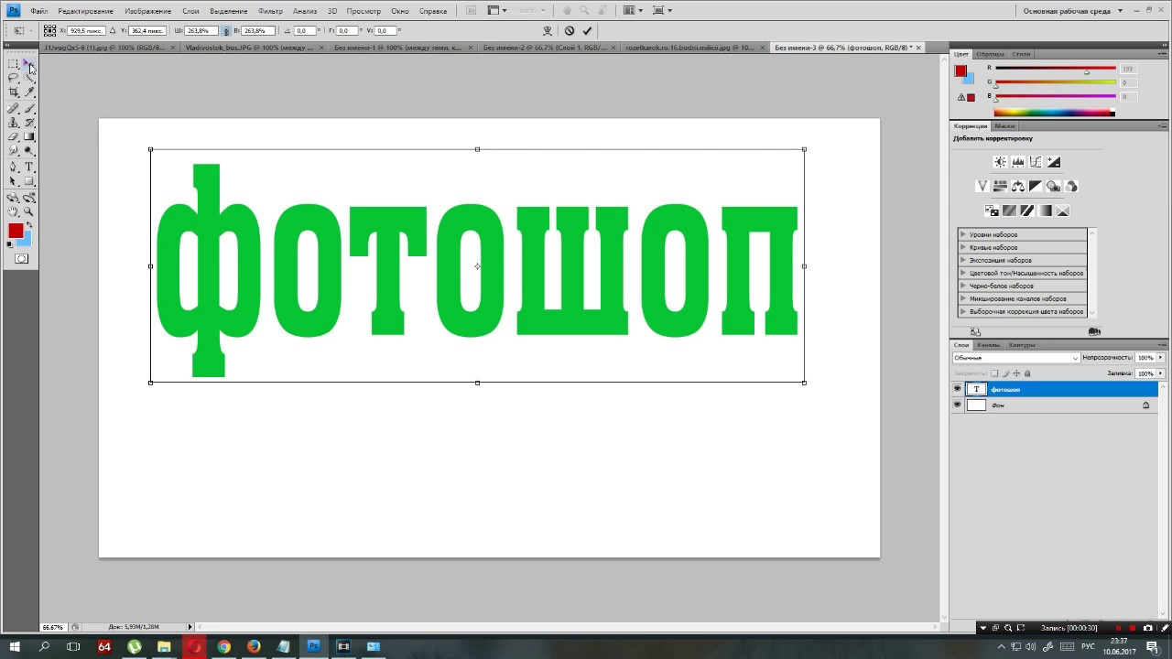1172x659 pixels.
Task: Switch to the Каналы tab
Action: click(988, 345)
